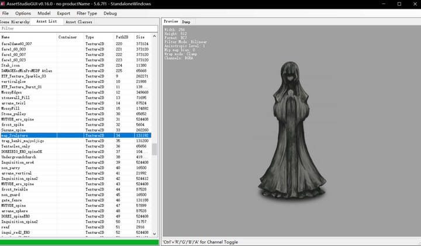Open the Model menu

(x=44, y=13)
